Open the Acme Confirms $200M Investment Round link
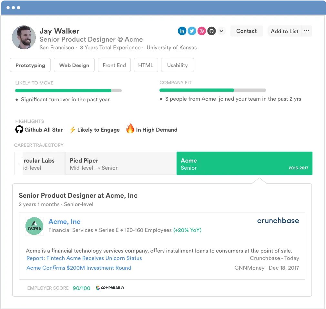 tap(79, 268)
